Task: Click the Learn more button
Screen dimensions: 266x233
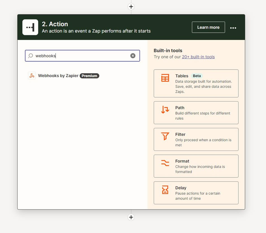Action: click(208, 27)
